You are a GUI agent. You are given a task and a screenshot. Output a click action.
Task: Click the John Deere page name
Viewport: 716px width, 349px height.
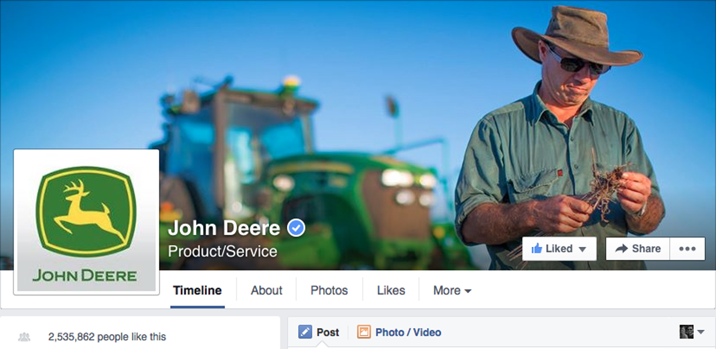click(224, 228)
